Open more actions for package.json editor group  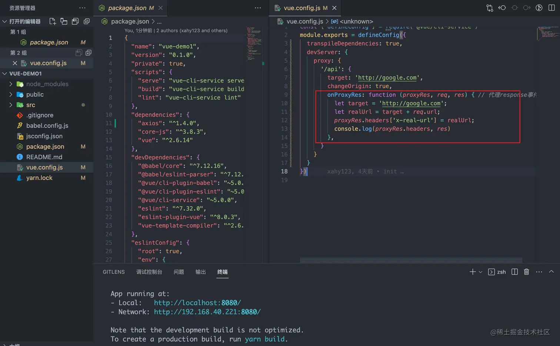click(258, 8)
